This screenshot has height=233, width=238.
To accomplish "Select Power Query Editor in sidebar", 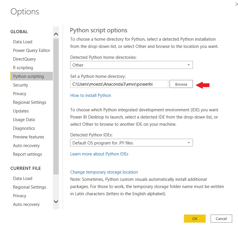I will click(31, 50).
